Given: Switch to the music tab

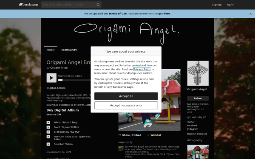Looking at the screenshot, I should coord(51,50).
